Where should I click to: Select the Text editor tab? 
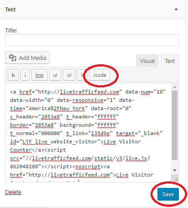(x=170, y=61)
